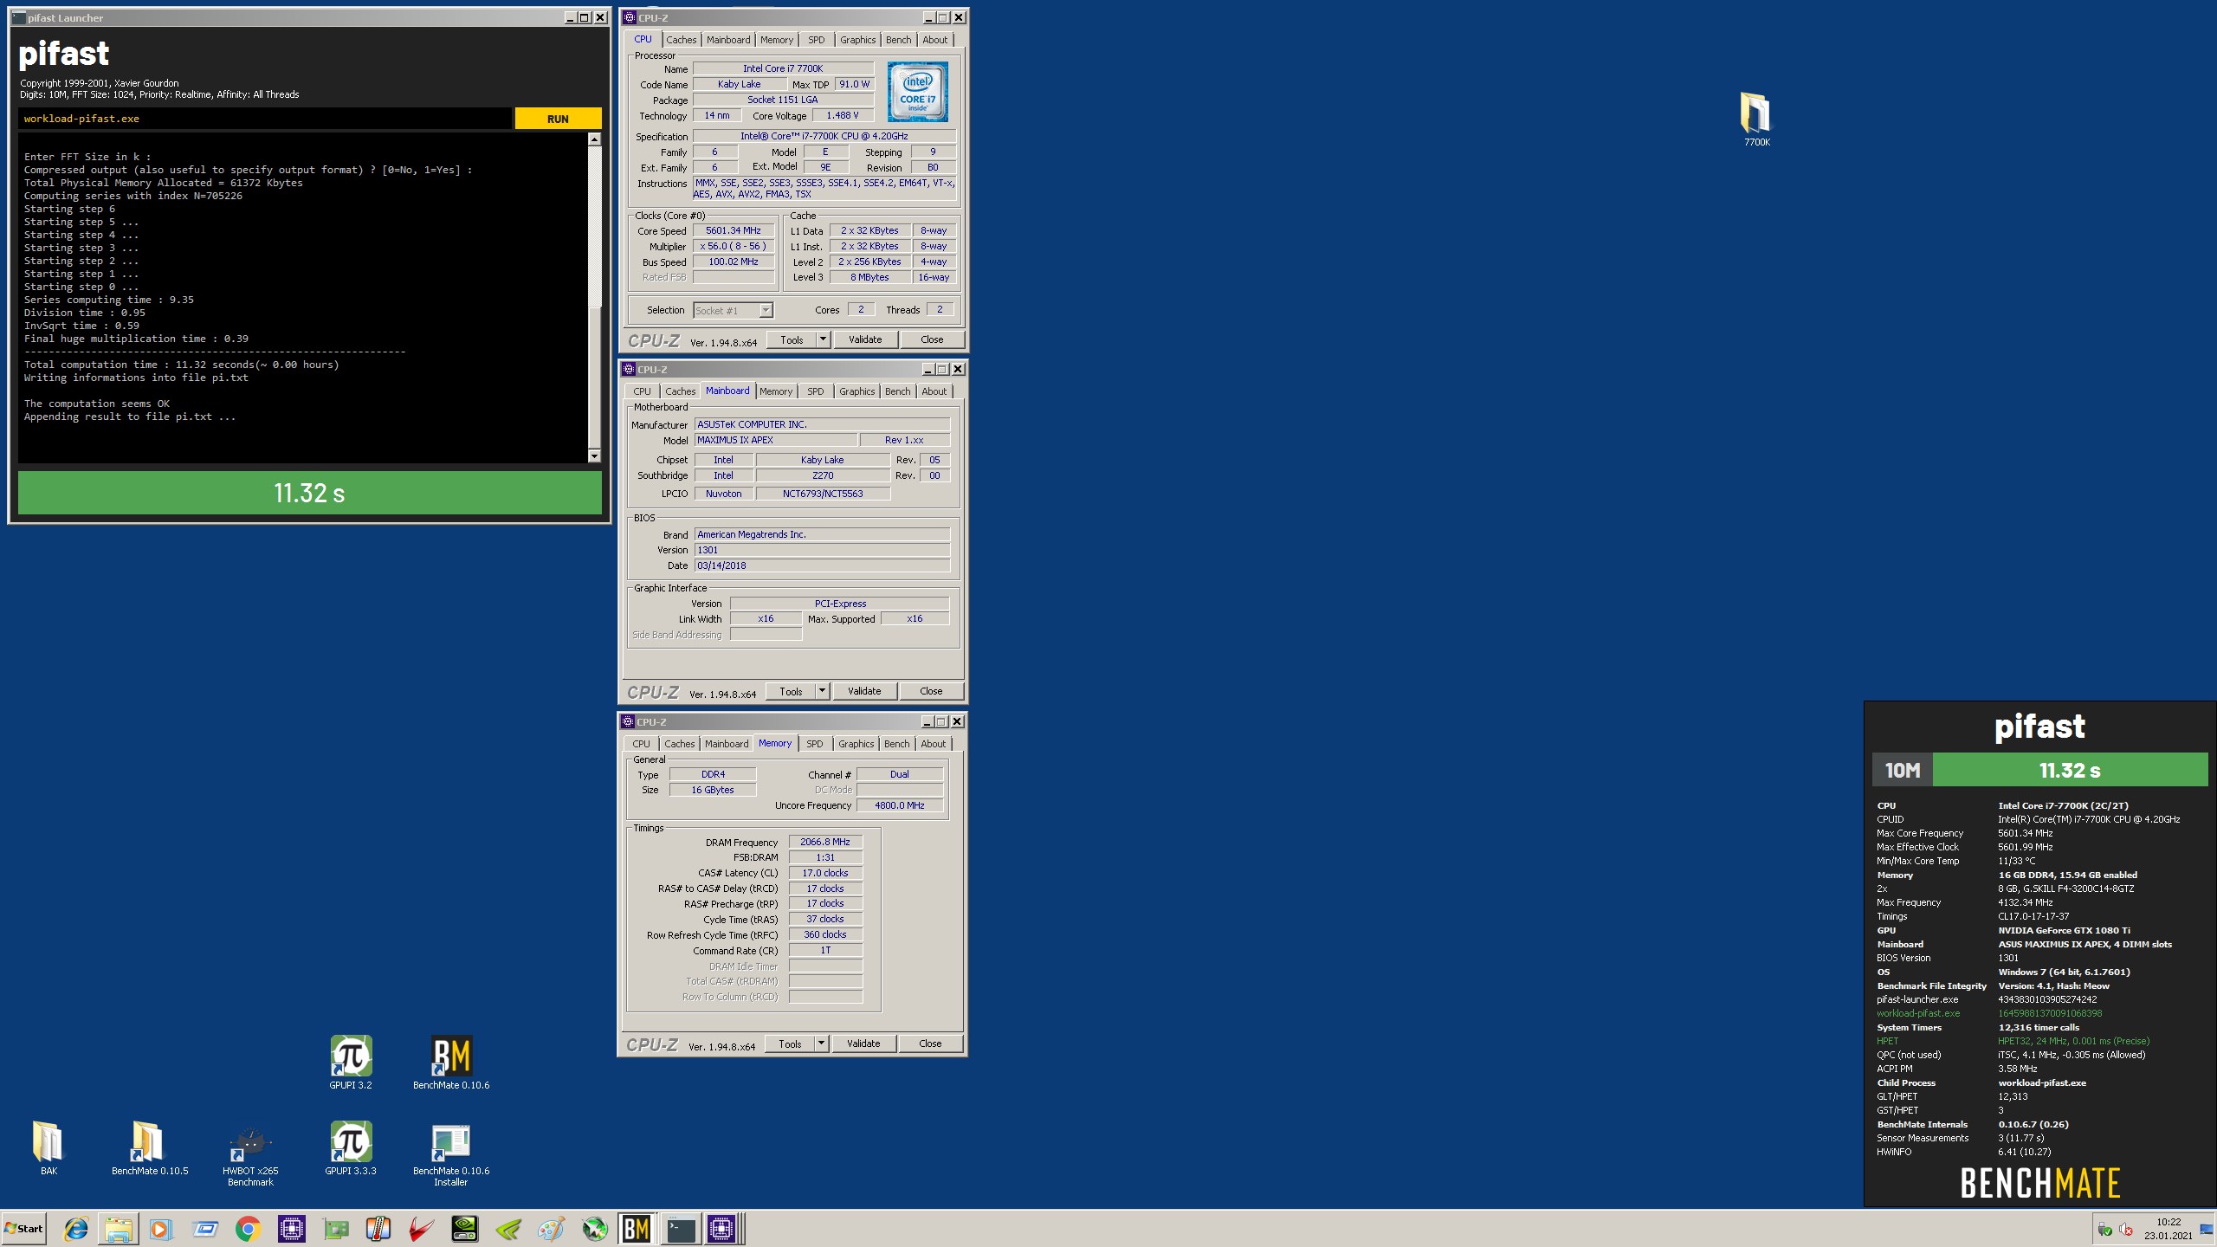Expand the Tools dropdown arrow in the Mainboard CPU-Z window
The height and width of the screenshot is (1247, 2217).
(822, 691)
